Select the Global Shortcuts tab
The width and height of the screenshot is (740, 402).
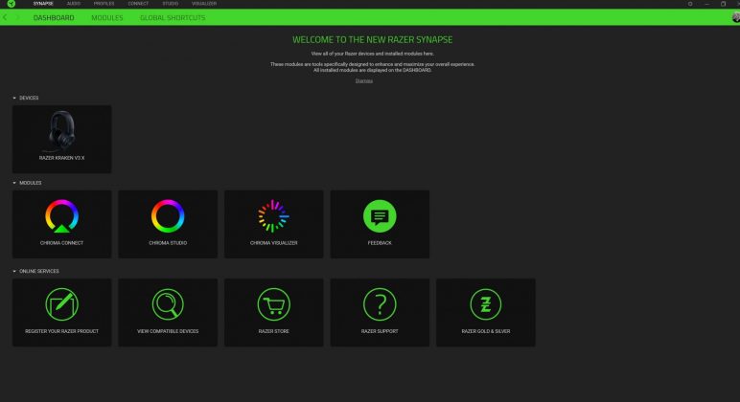coord(173,18)
